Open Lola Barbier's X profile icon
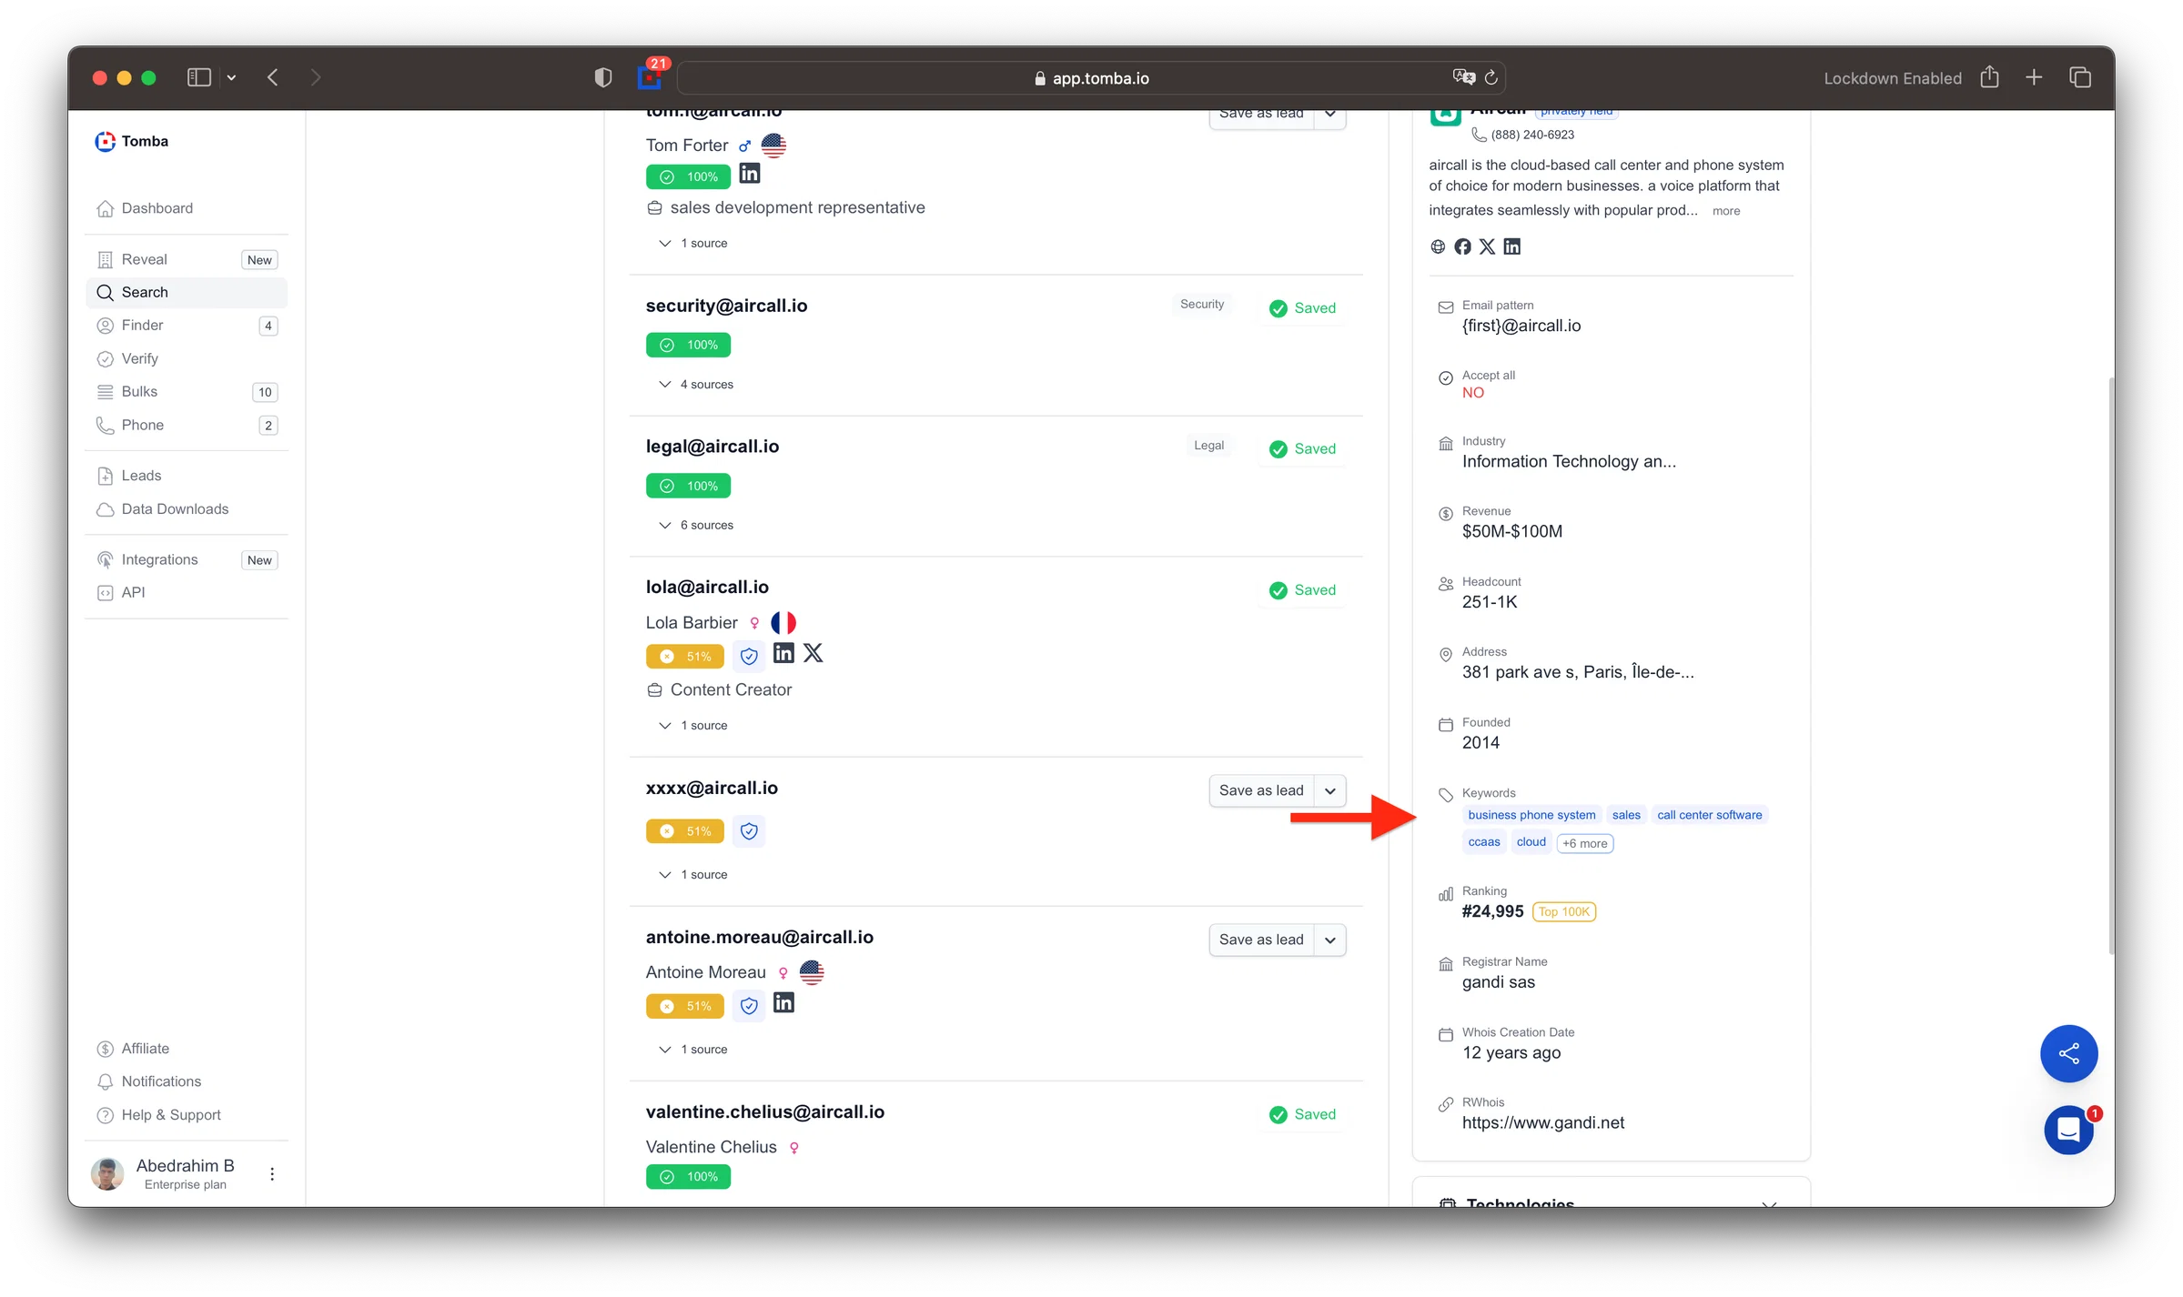 pyautogui.click(x=814, y=653)
